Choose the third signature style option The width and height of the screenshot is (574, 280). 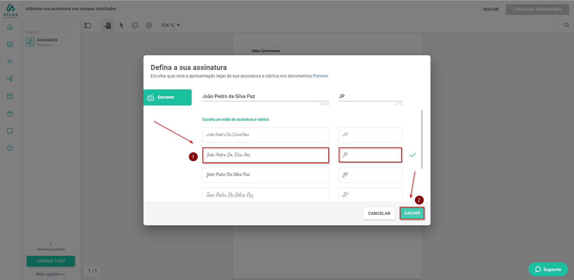pos(265,175)
